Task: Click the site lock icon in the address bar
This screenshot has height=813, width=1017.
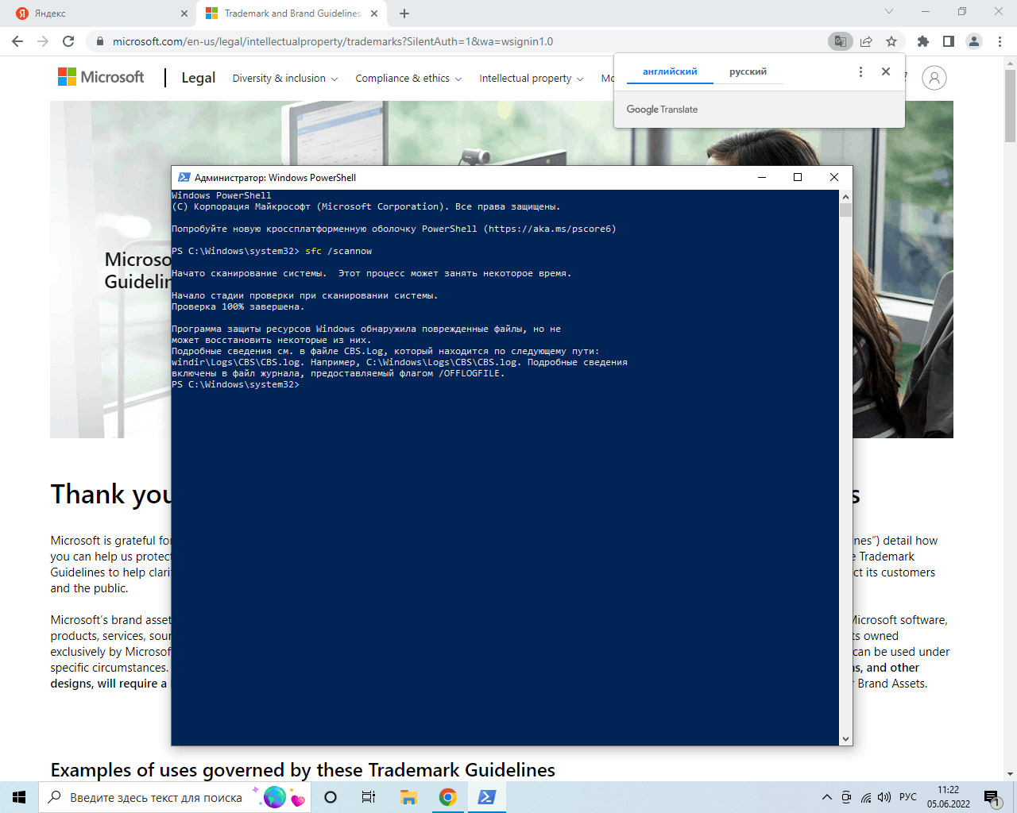Action: coord(99,41)
